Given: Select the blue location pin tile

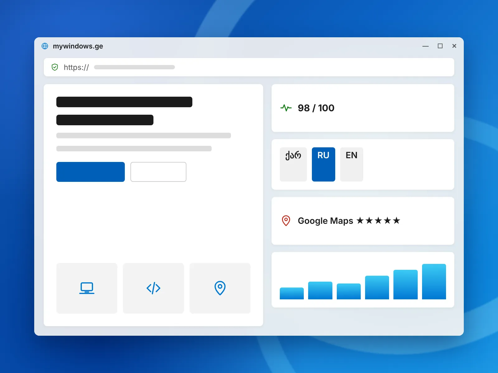Looking at the screenshot, I should point(220,288).
